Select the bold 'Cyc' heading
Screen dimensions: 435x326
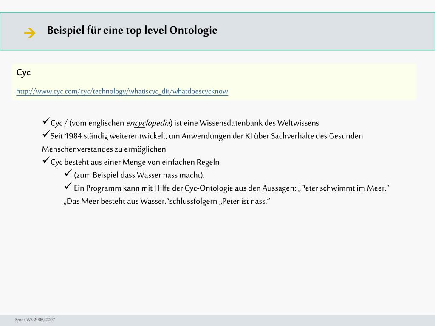[23, 72]
